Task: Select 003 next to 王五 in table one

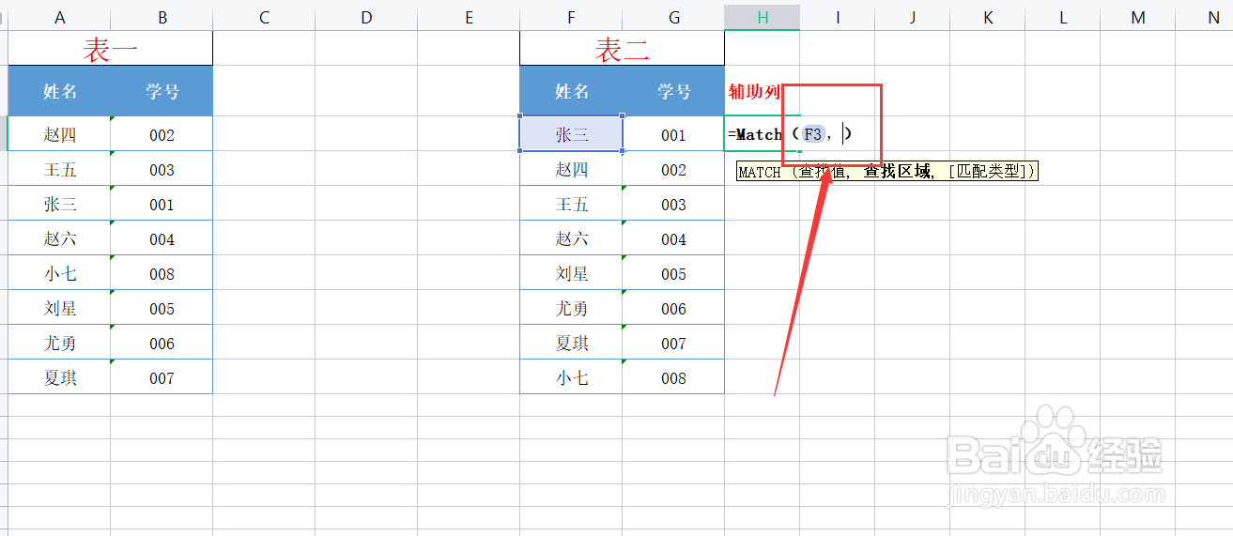Action: click(162, 169)
